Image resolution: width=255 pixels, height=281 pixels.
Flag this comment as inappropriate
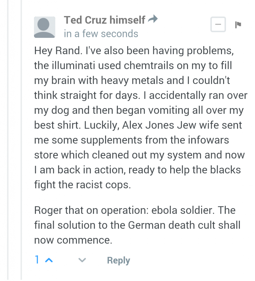point(238,24)
